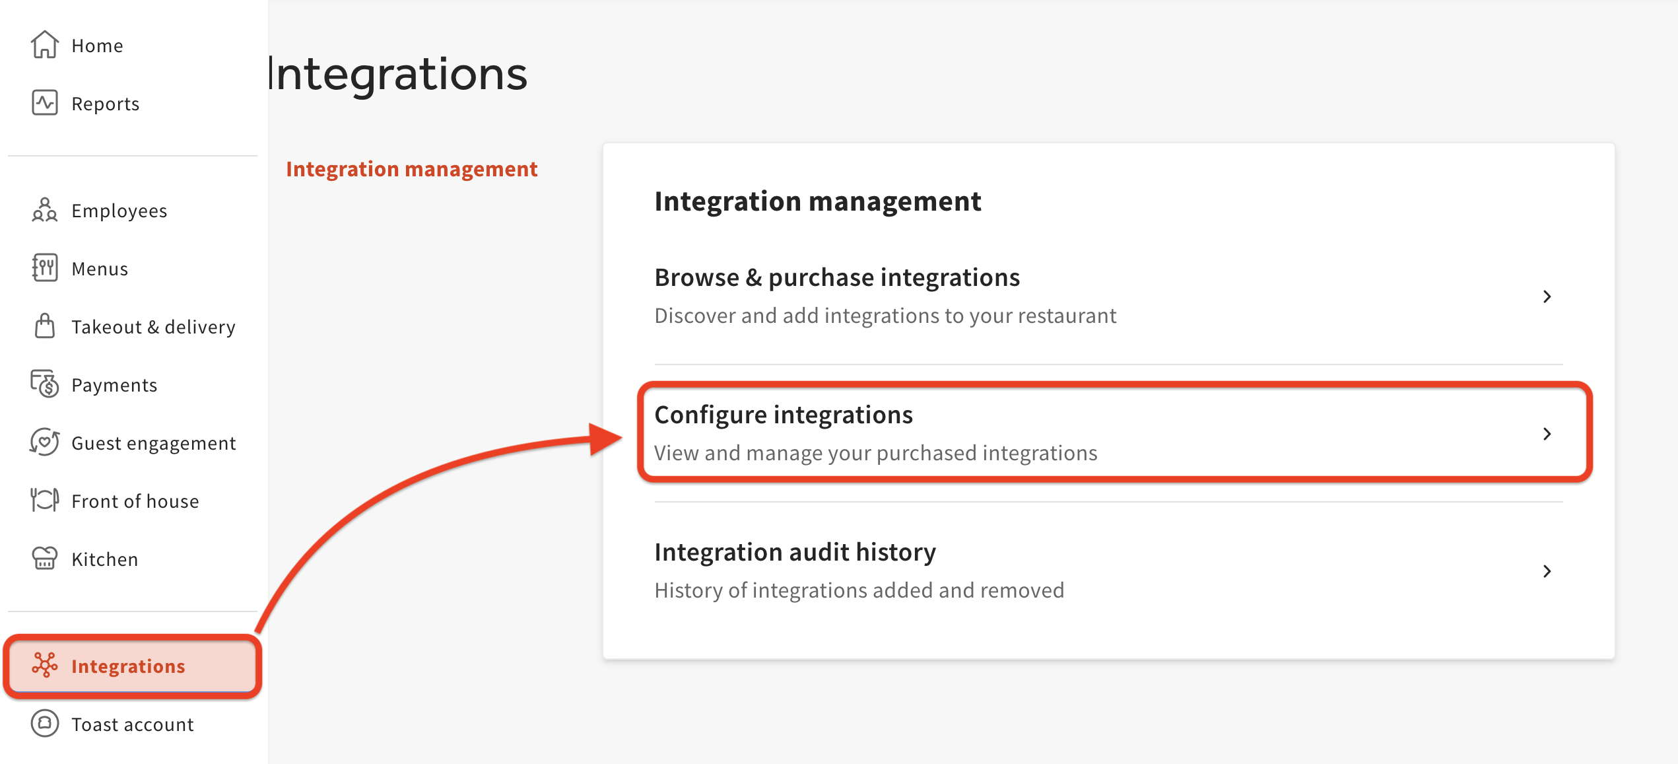Select Integration management red section link
The width and height of the screenshot is (1678, 764).
(411, 169)
